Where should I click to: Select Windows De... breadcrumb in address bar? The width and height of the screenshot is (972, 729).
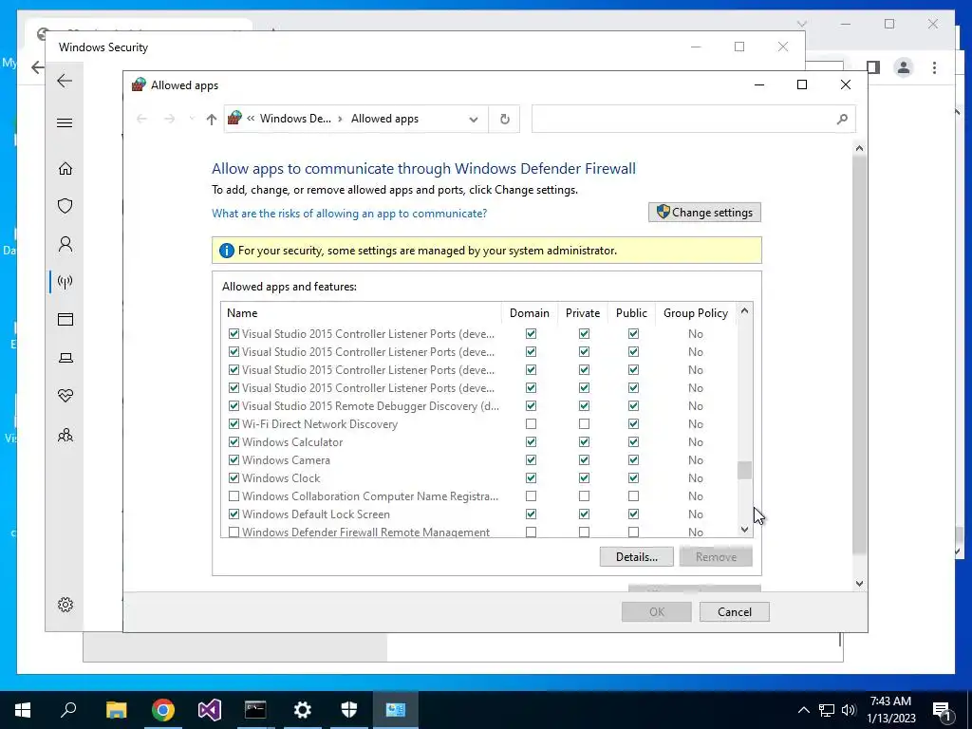295,119
